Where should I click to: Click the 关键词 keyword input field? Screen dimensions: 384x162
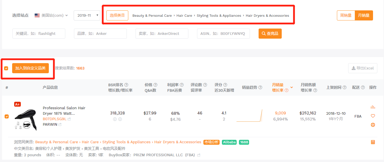click(39, 33)
